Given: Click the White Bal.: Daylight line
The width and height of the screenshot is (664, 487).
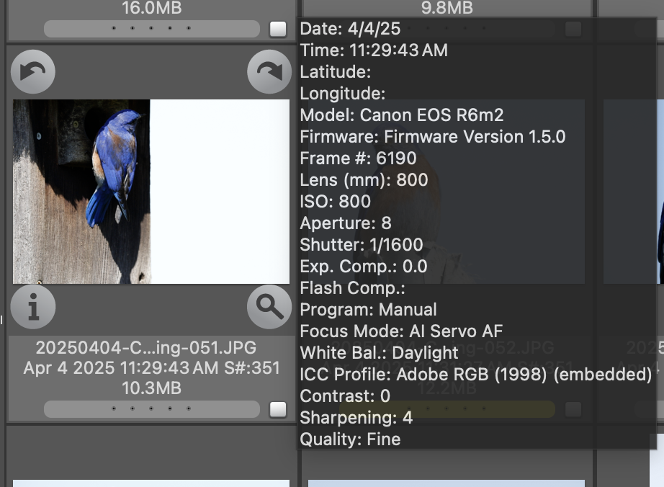Looking at the screenshot, I should [x=379, y=353].
